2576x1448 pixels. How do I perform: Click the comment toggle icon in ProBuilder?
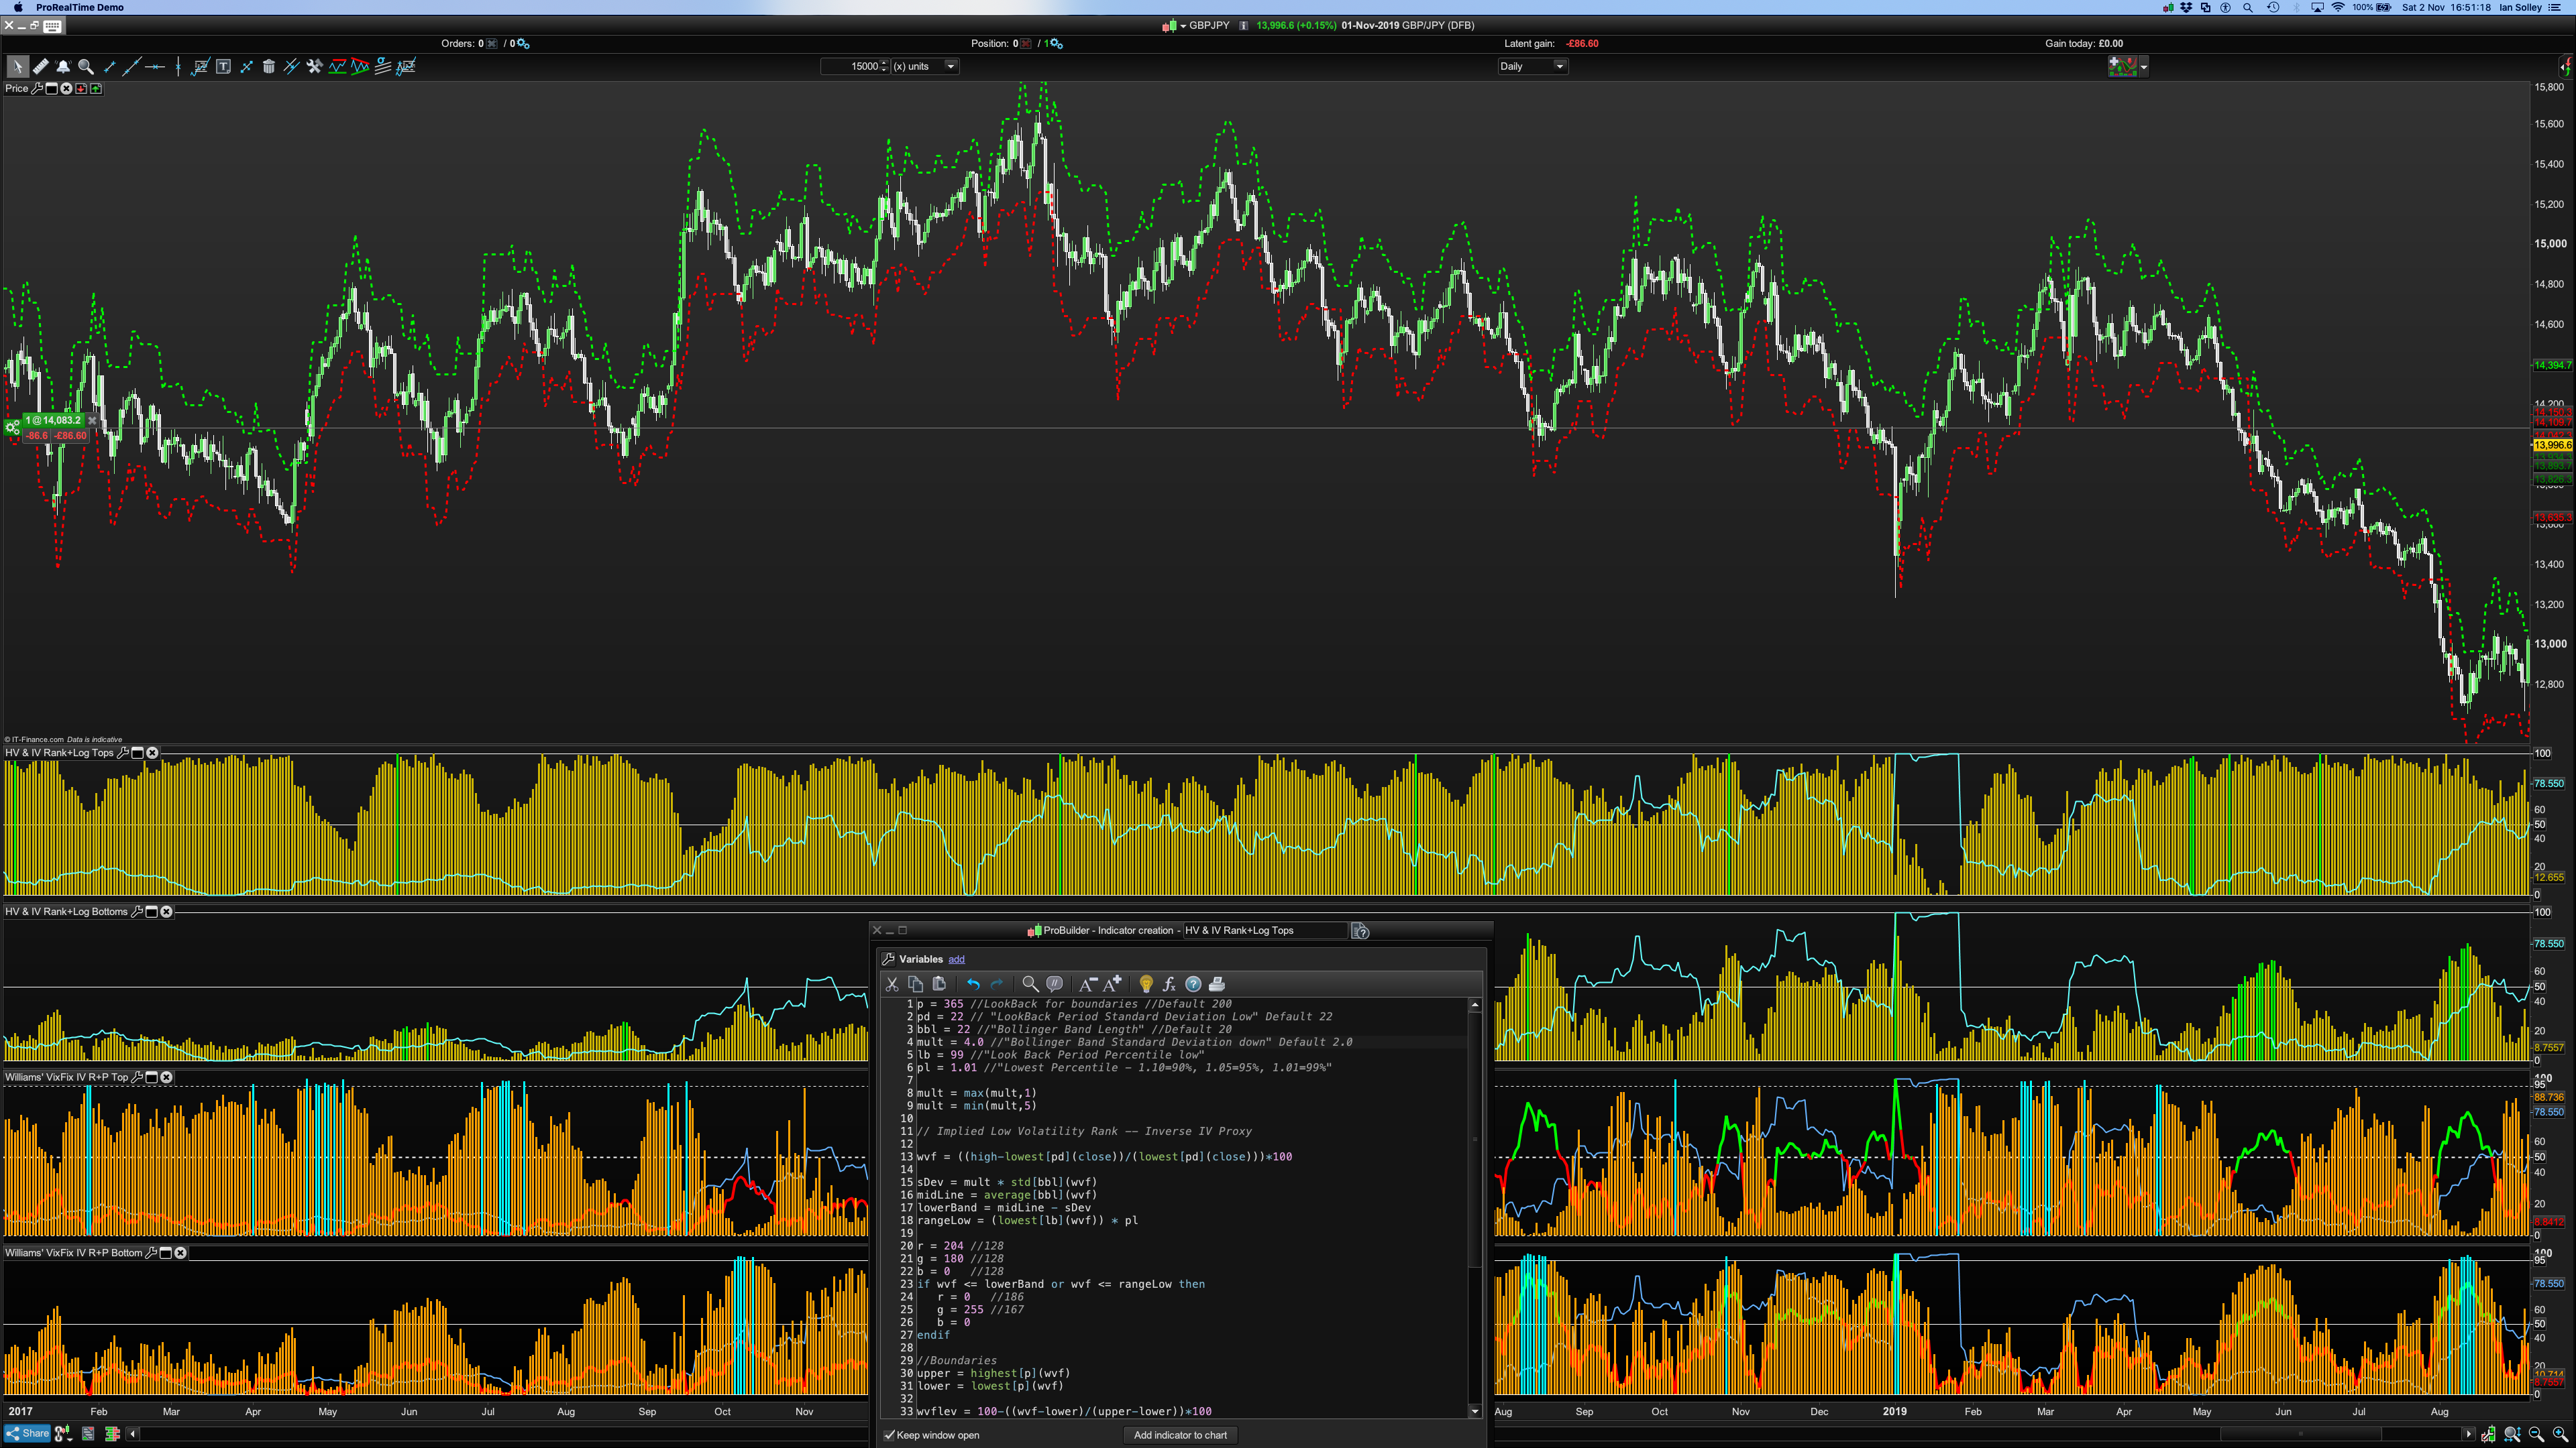(x=1054, y=984)
